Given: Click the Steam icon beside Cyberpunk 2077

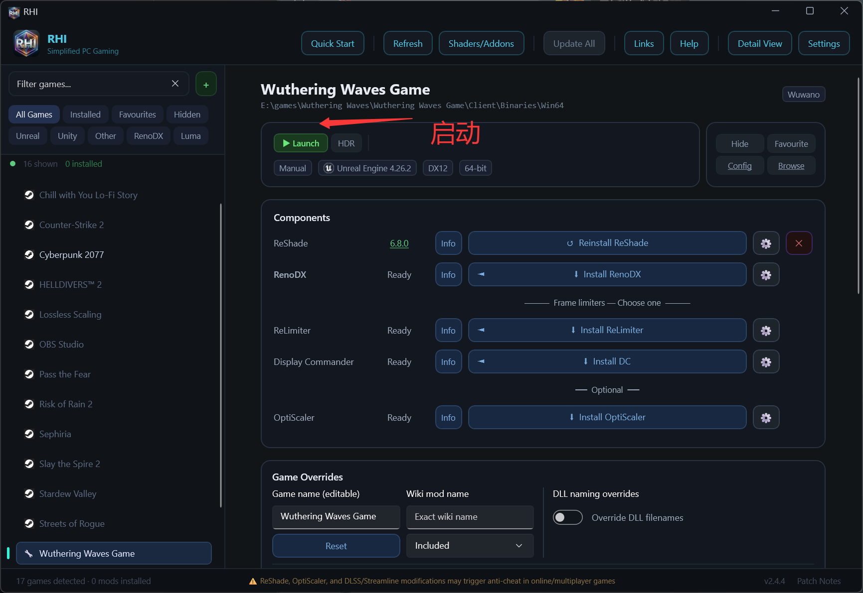Looking at the screenshot, I should (x=29, y=255).
